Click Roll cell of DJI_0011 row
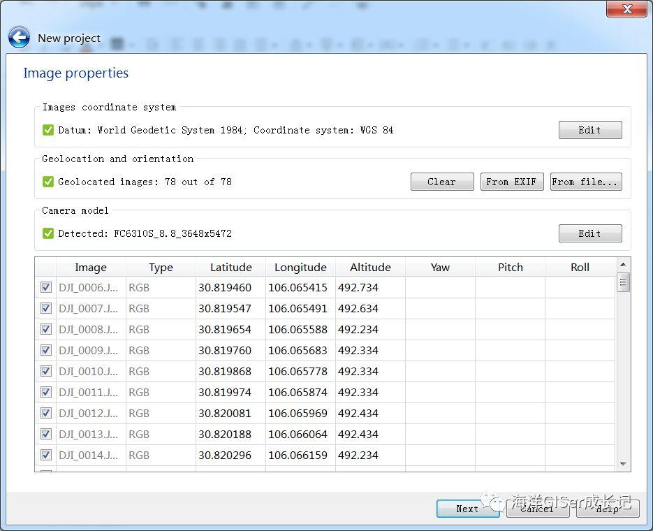The width and height of the screenshot is (653, 531). pyautogui.click(x=580, y=392)
